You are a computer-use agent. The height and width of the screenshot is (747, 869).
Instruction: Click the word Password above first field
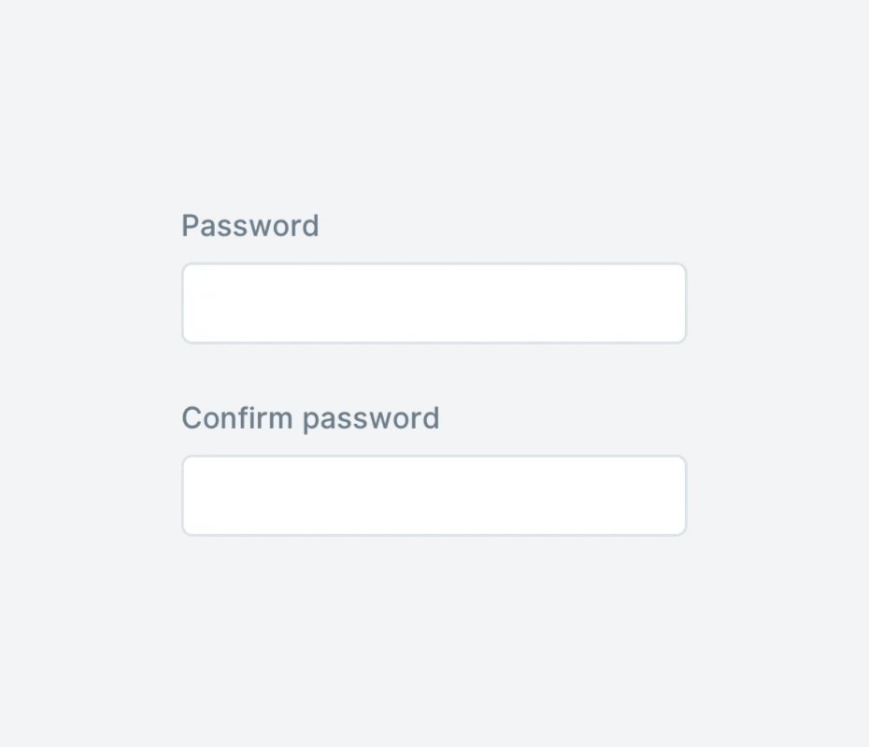249,226
